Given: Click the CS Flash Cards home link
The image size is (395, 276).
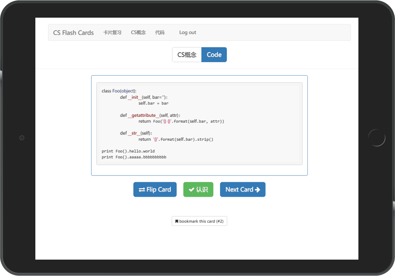Looking at the screenshot, I should coord(73,32).
